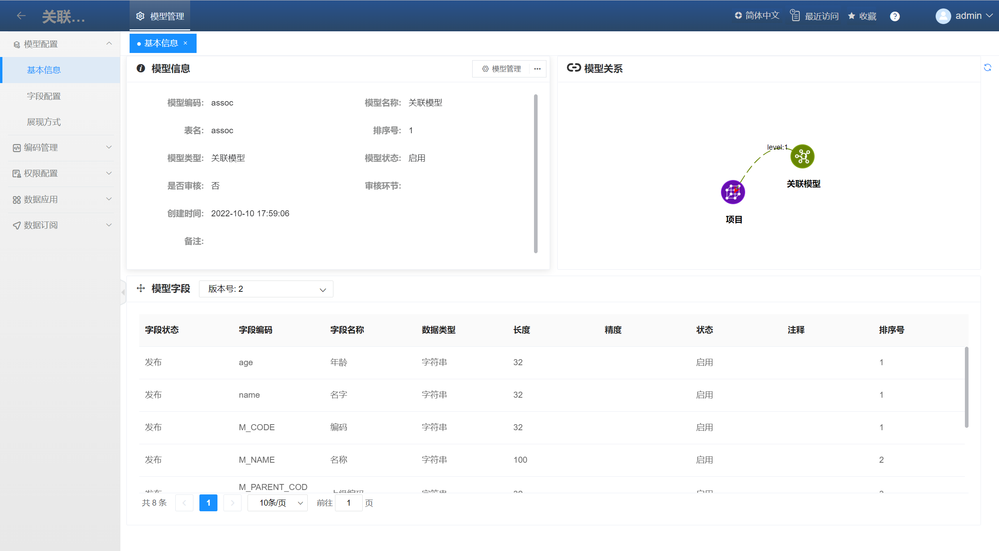Image resolution: width=999 pixels, height=551 pixels.
Task: Open the 版本号 version dropdown
Action: (x=266, y=289)
